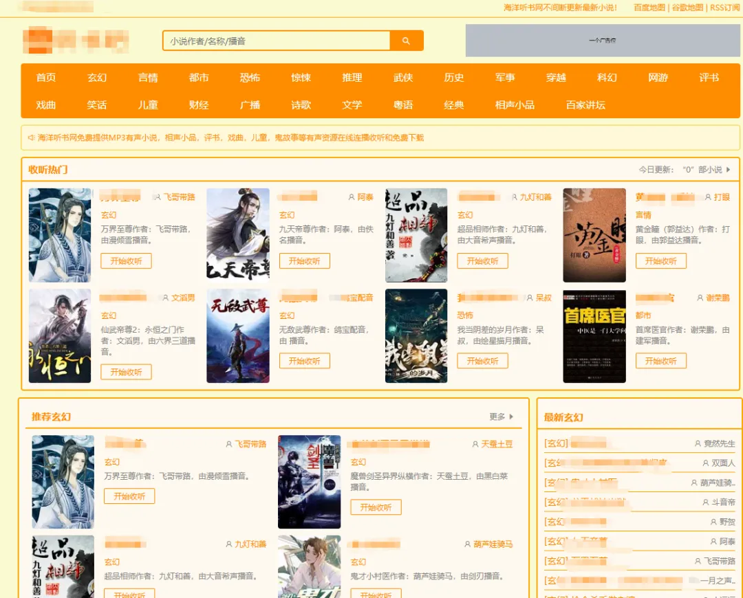Click 开始收听 for 仙武帝尊2
The width and height of the screenshot is (743, 598).
[126, 372]
